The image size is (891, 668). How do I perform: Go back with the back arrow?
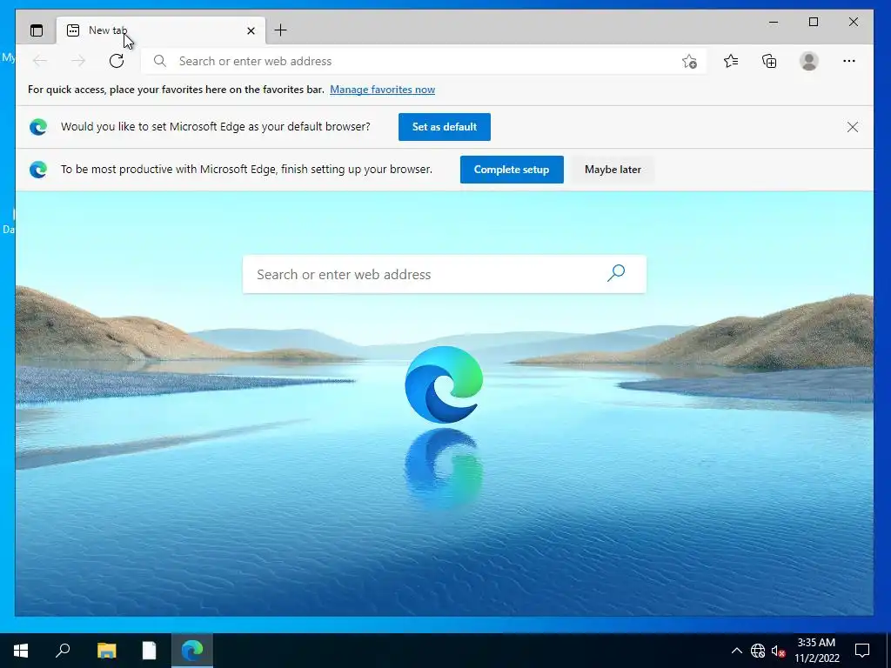[40, 61]
